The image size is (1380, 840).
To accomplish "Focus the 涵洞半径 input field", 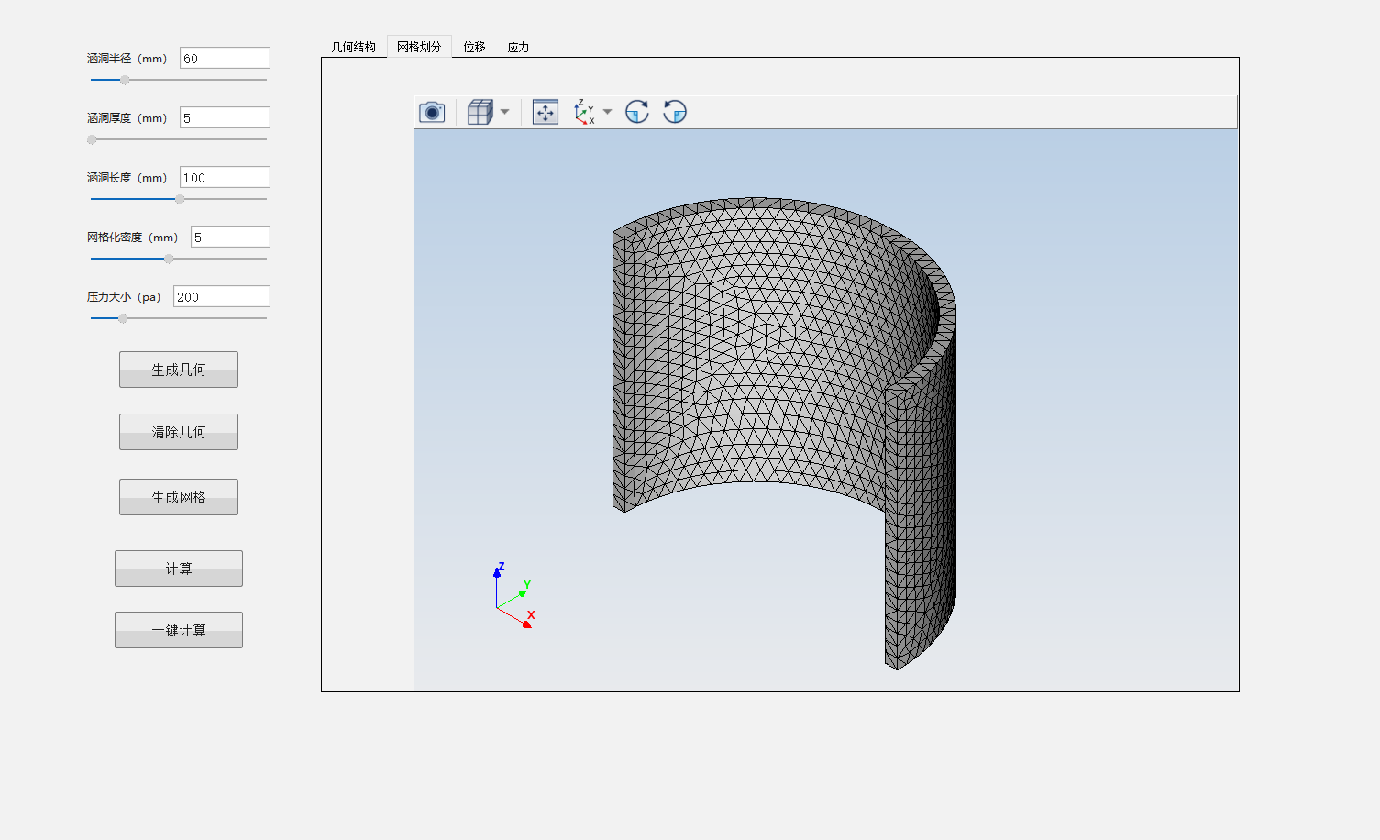I will (225, 58).
